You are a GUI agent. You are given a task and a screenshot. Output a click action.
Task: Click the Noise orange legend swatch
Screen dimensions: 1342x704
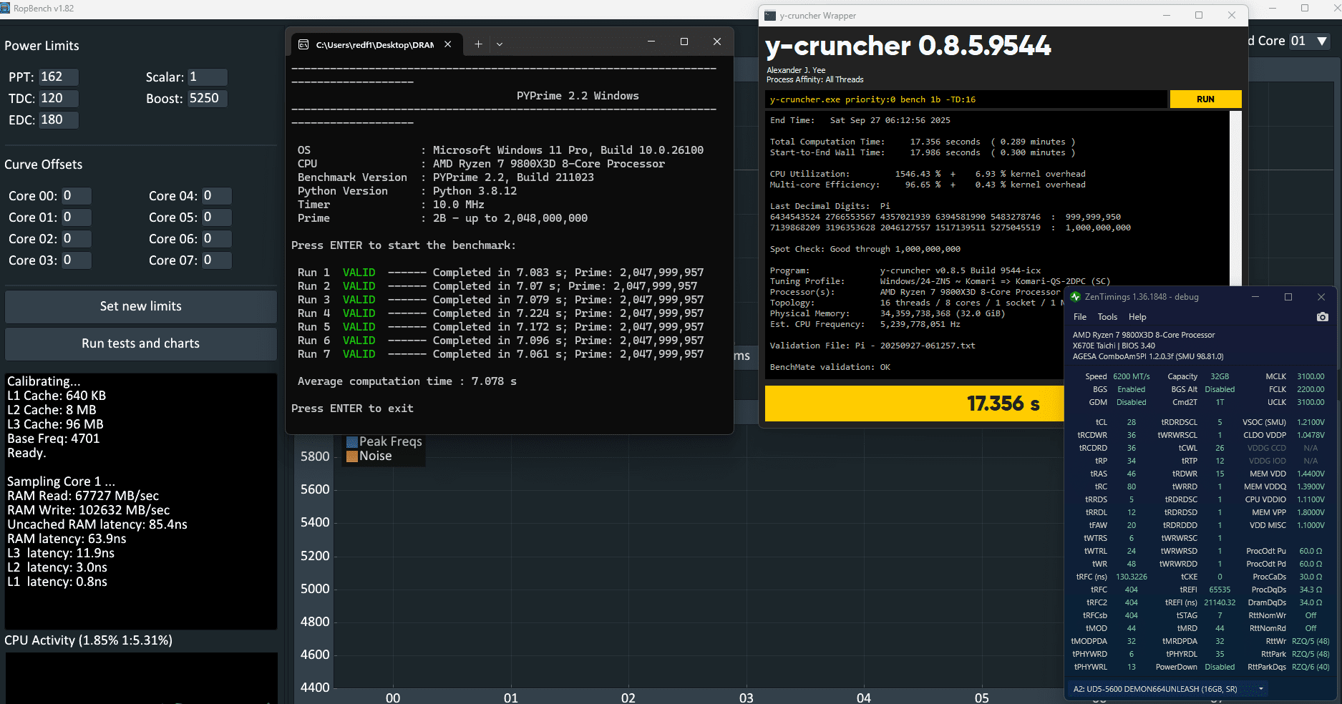pos(351,456)
